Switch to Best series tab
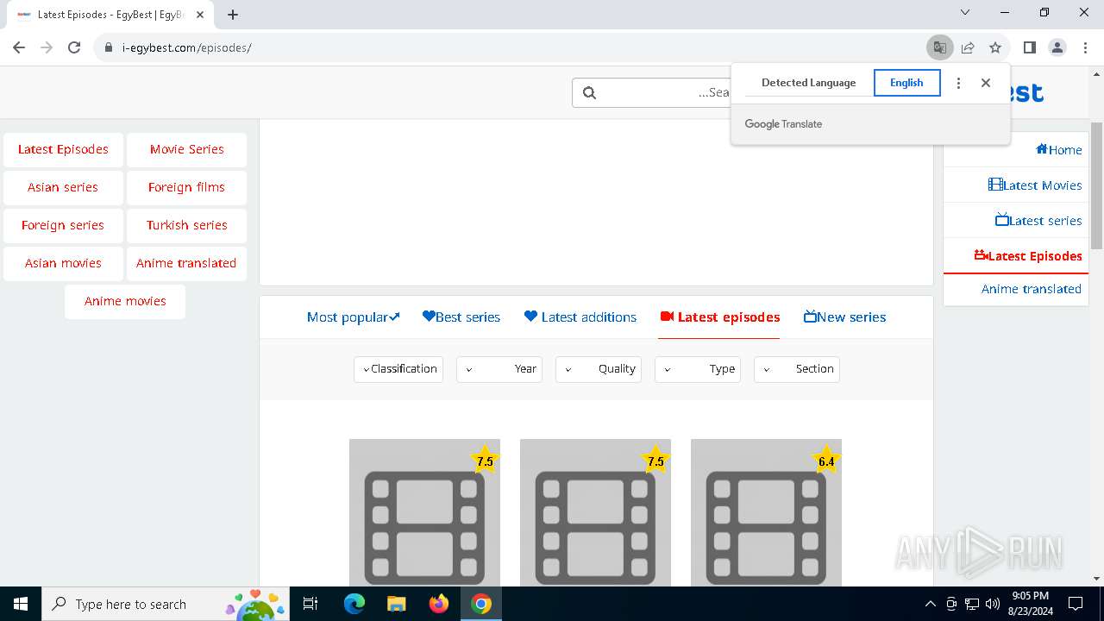This screenshot has width=1104, height=621. pos(461,317)
